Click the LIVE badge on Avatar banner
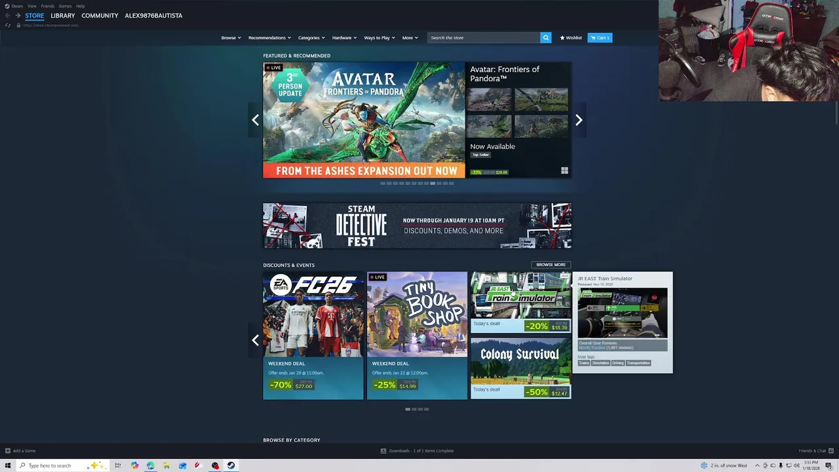839x472 pixels. point(273,68)
